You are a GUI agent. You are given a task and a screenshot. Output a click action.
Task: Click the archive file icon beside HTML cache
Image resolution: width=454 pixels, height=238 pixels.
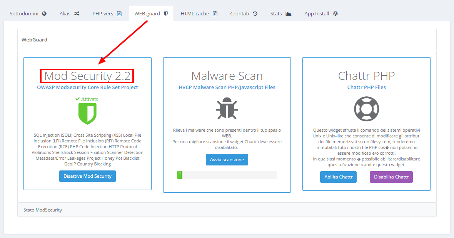click(x=215, y=13)
